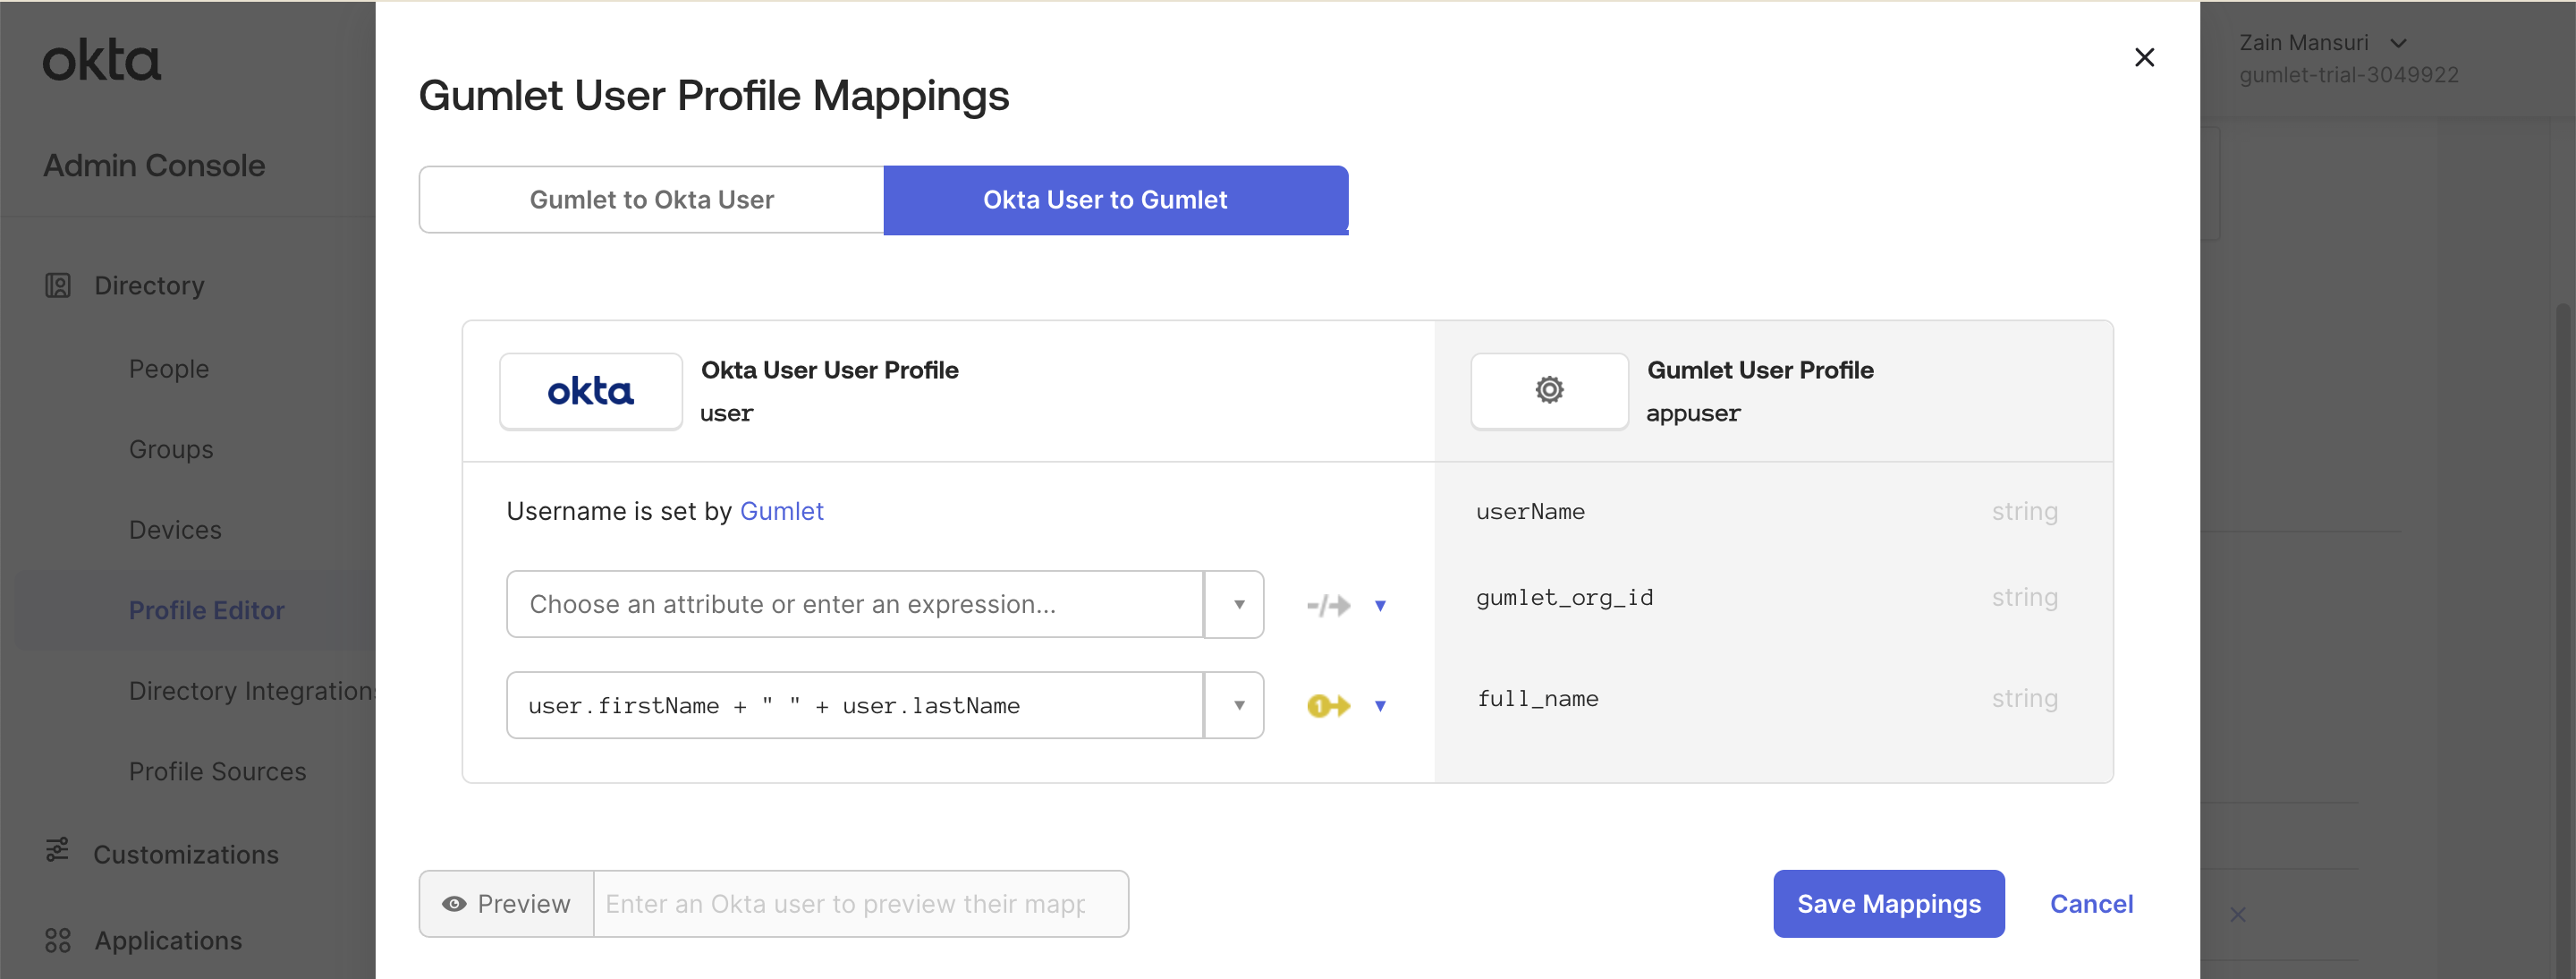This screenshot has height=979, width=2576.
Task: Click the Applications grid icon
Action: click(58, 940)
